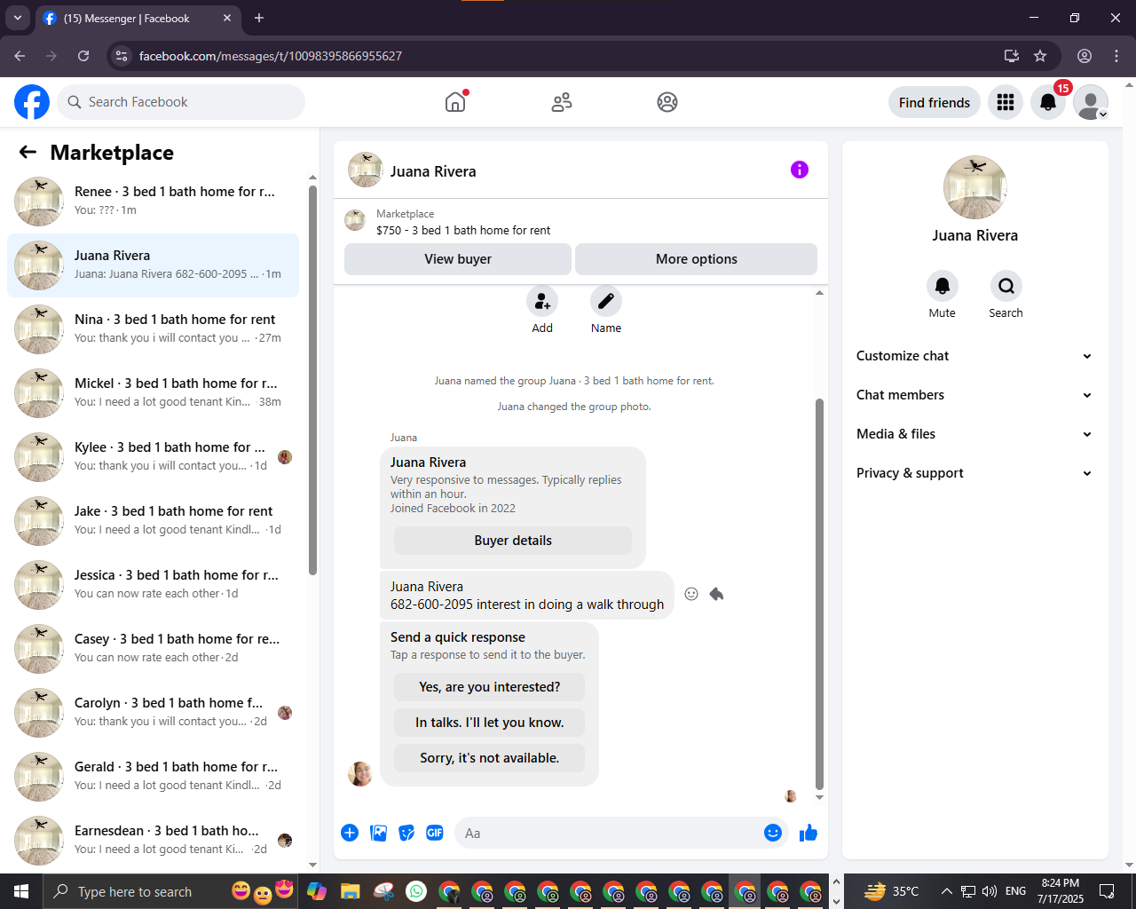
Task: Open Earnesdean conversation in the list
Action: (153, 841)
